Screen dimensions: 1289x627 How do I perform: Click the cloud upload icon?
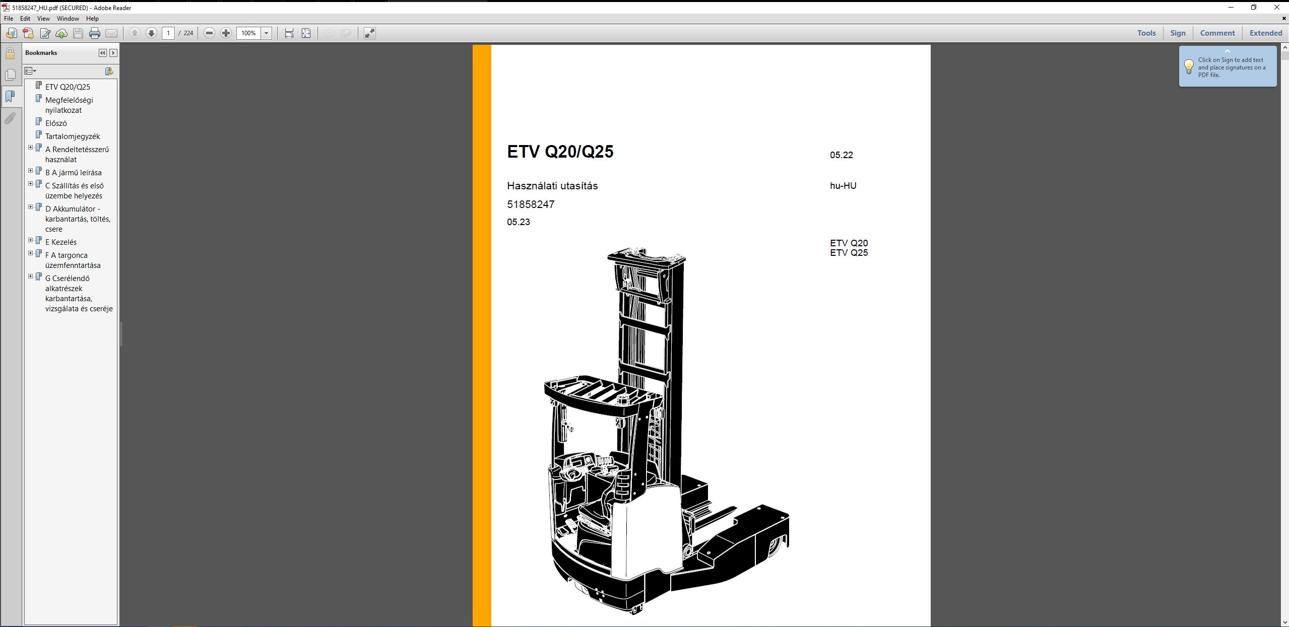click(61, 33)
